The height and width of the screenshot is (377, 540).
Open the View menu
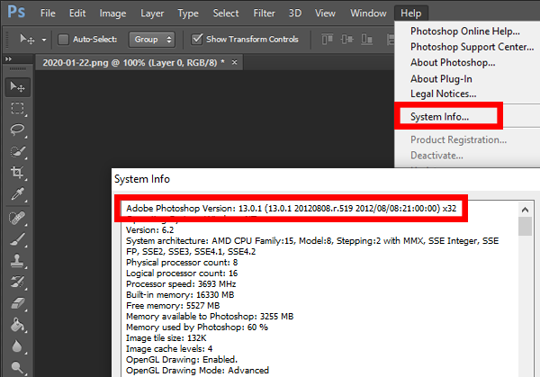pos(325,13)
